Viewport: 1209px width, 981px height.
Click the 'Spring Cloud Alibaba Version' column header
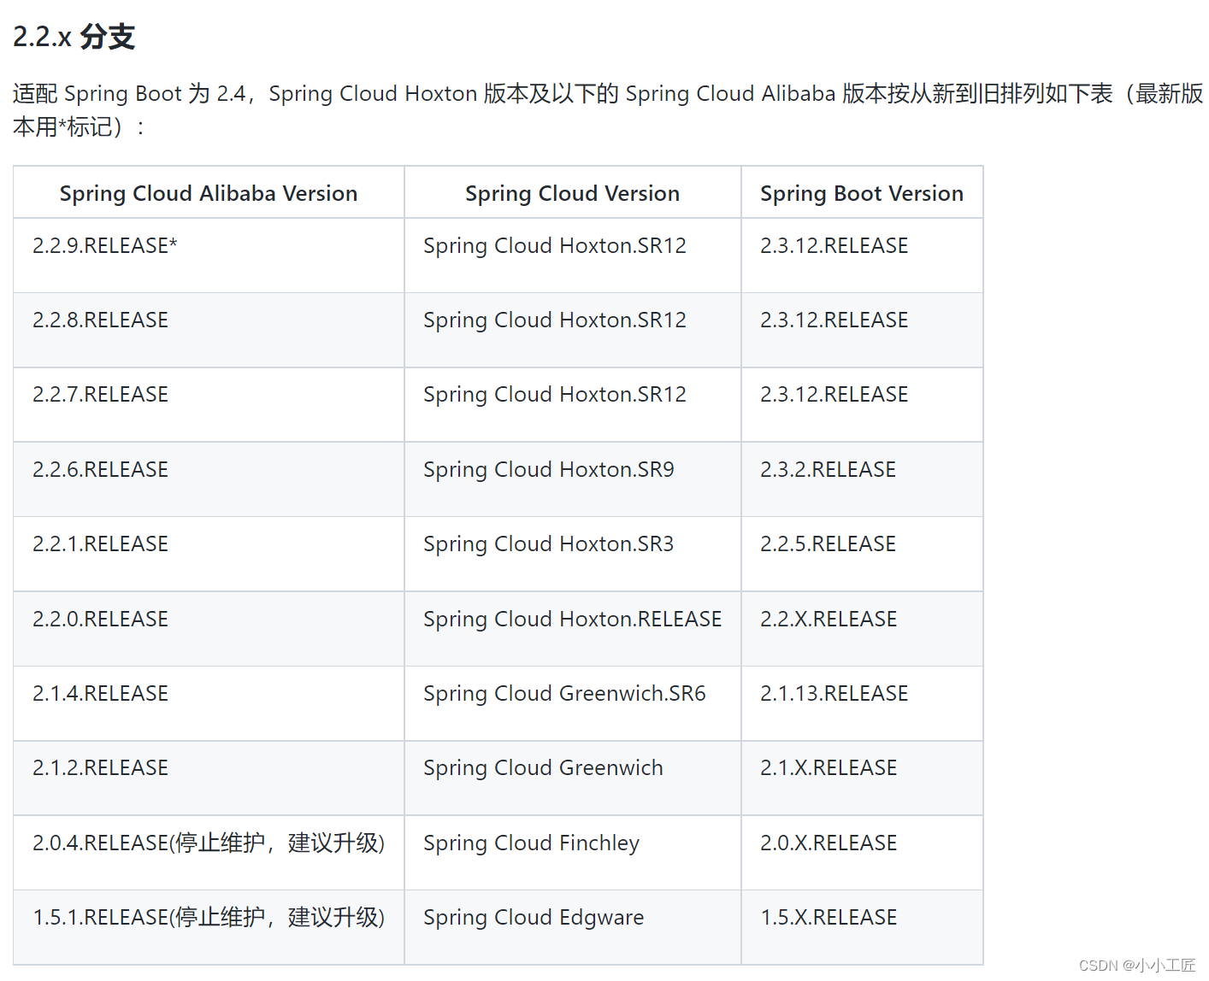(209, 194)
